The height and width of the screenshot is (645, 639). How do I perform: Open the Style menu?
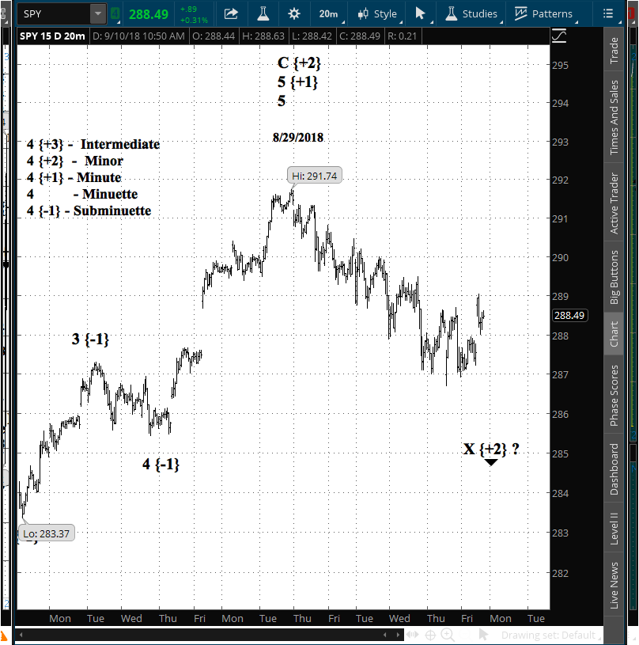pos(377,13)
